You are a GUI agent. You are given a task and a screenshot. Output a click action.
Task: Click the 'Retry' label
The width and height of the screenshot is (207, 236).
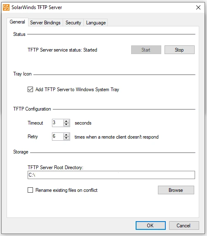33,137
